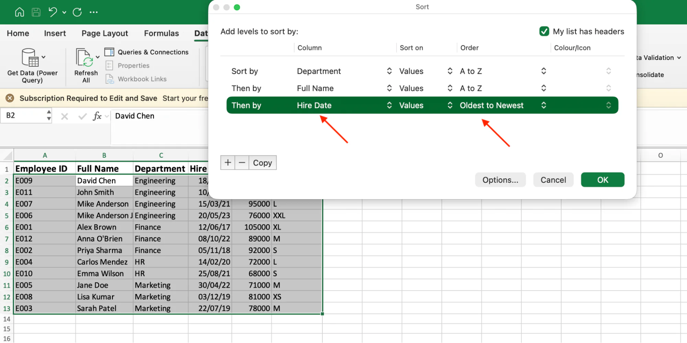This screenshot has width=687, height=343.
Task: Select the Then by Full Name level row
Action: click(422, 88)
